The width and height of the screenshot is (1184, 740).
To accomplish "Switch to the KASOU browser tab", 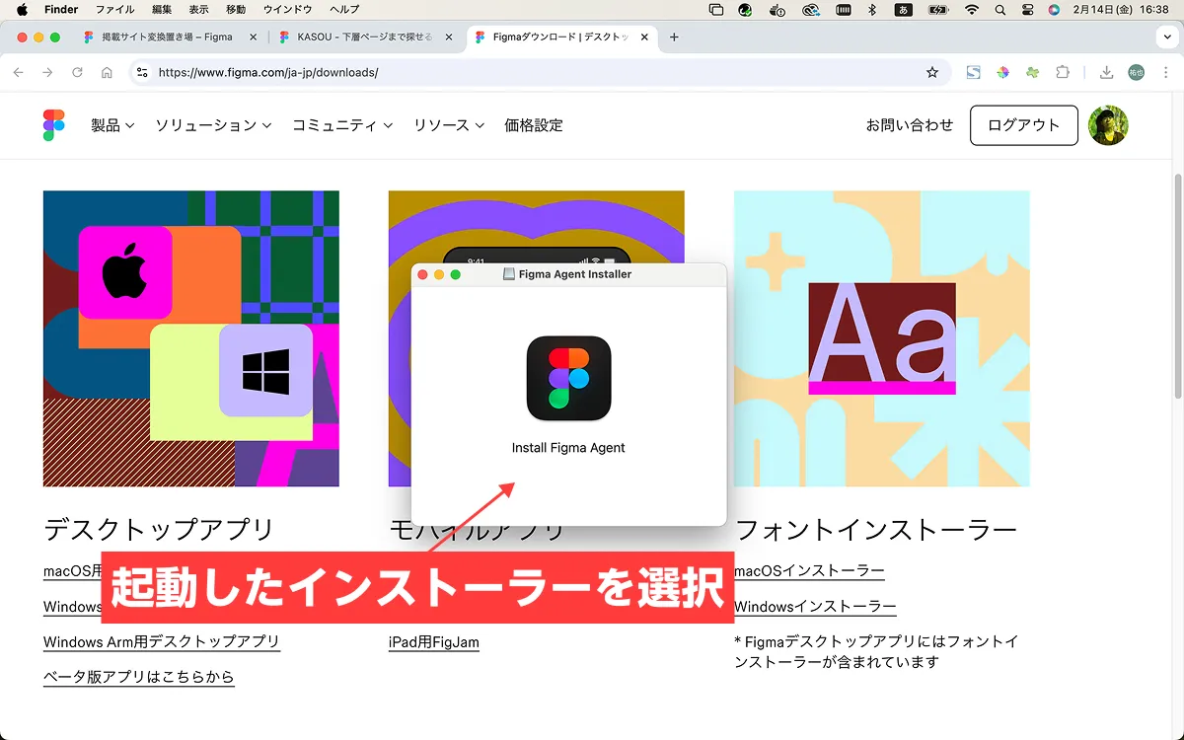I will pos(365,37).
